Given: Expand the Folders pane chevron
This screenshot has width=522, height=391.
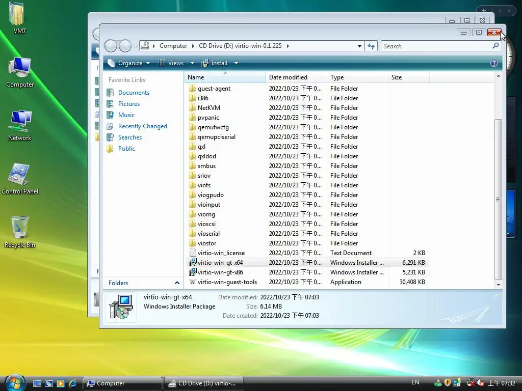Looking at the screenshot, I should pyautogui.click(x=177, y=283).
